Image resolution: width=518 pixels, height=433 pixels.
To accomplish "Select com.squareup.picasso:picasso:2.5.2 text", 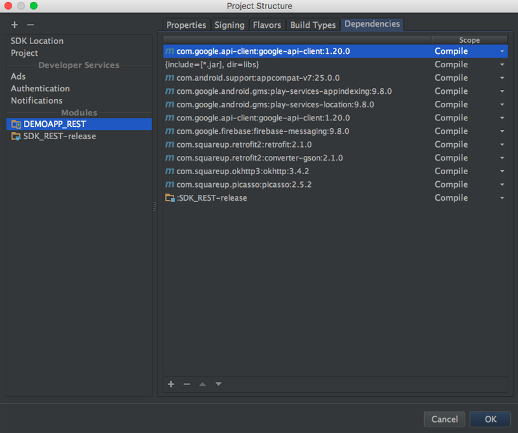I will click(x=244, y=184).
